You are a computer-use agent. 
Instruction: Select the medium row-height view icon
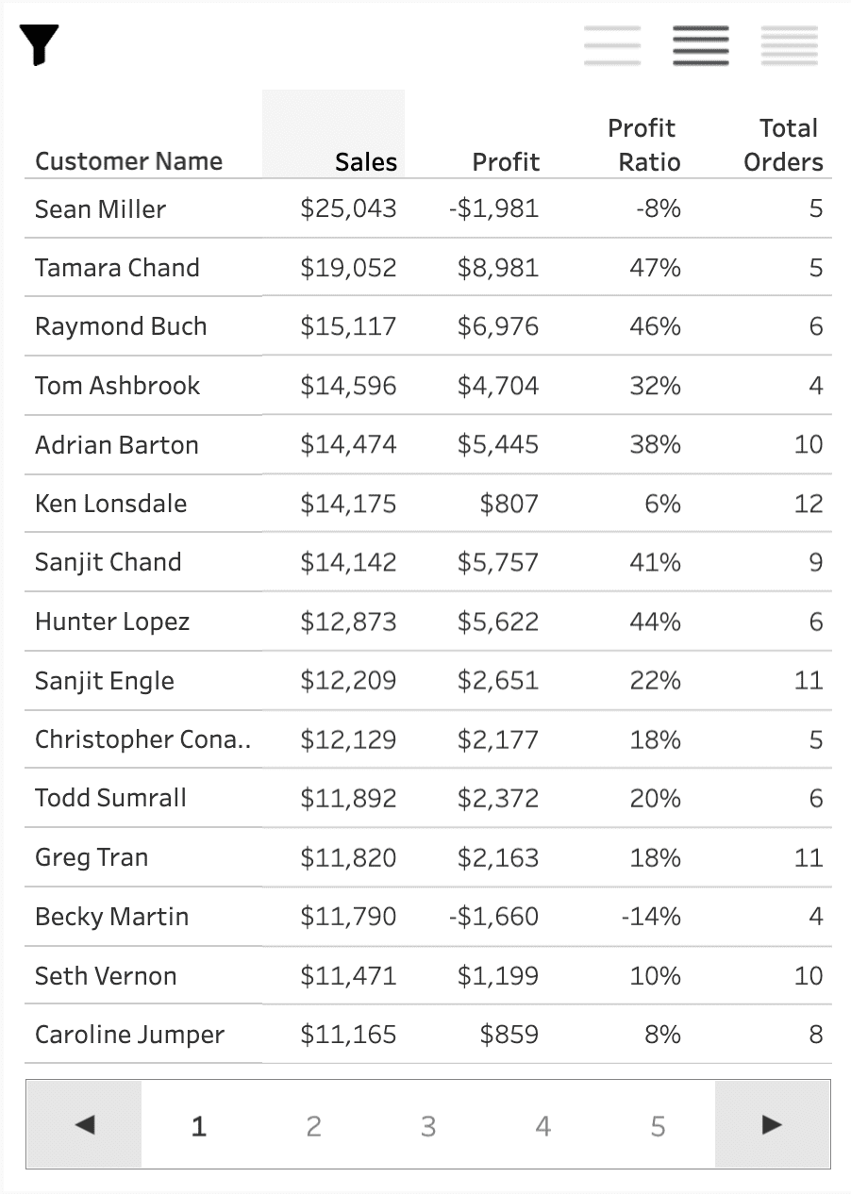pos(698,41)
